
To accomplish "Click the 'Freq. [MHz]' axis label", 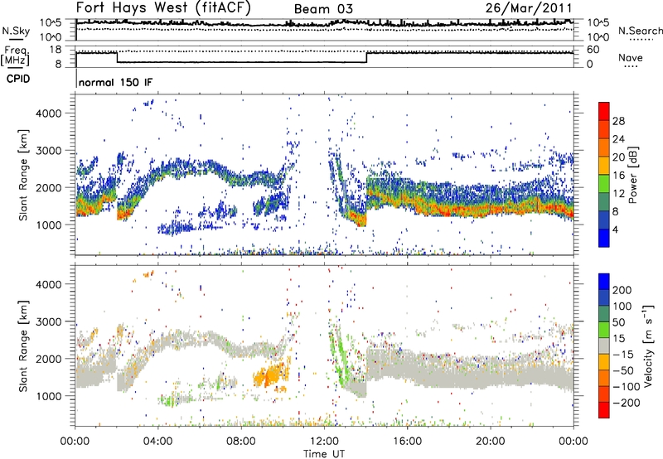I will pyautogui.click(x=15, y=56).
